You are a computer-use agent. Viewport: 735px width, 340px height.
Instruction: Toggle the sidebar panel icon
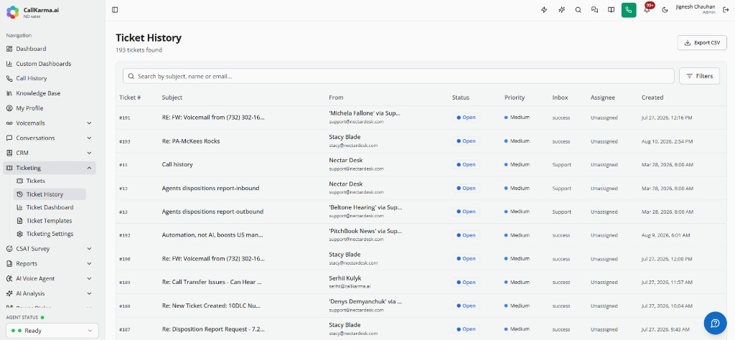115,10
